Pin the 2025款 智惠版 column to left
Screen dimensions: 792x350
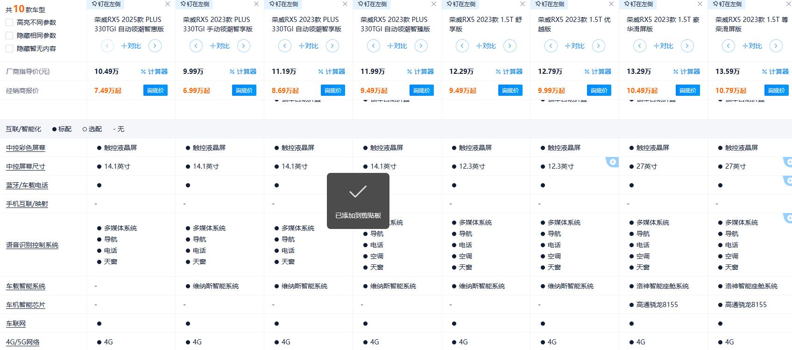pyautogui.click(x=106, y=4)
